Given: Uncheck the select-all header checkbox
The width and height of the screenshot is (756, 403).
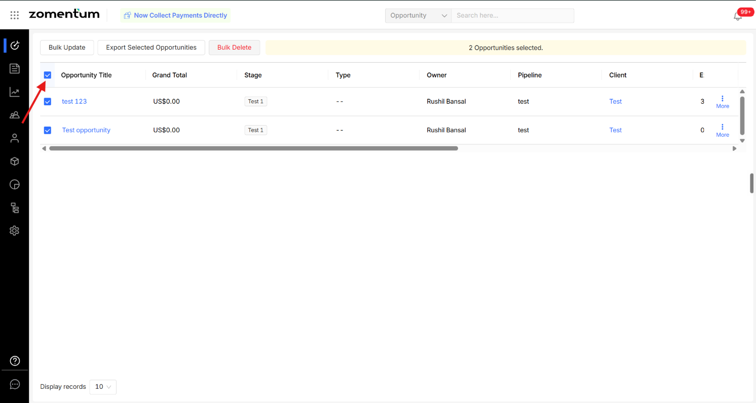Looking at the screenshot, I should click(x=48, y=75).
